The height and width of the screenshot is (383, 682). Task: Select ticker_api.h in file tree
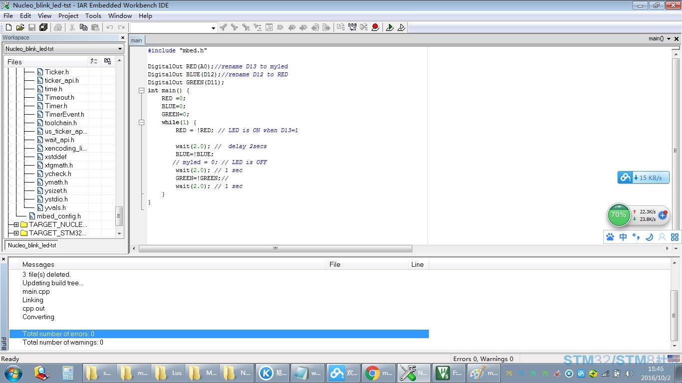(61, 80)
